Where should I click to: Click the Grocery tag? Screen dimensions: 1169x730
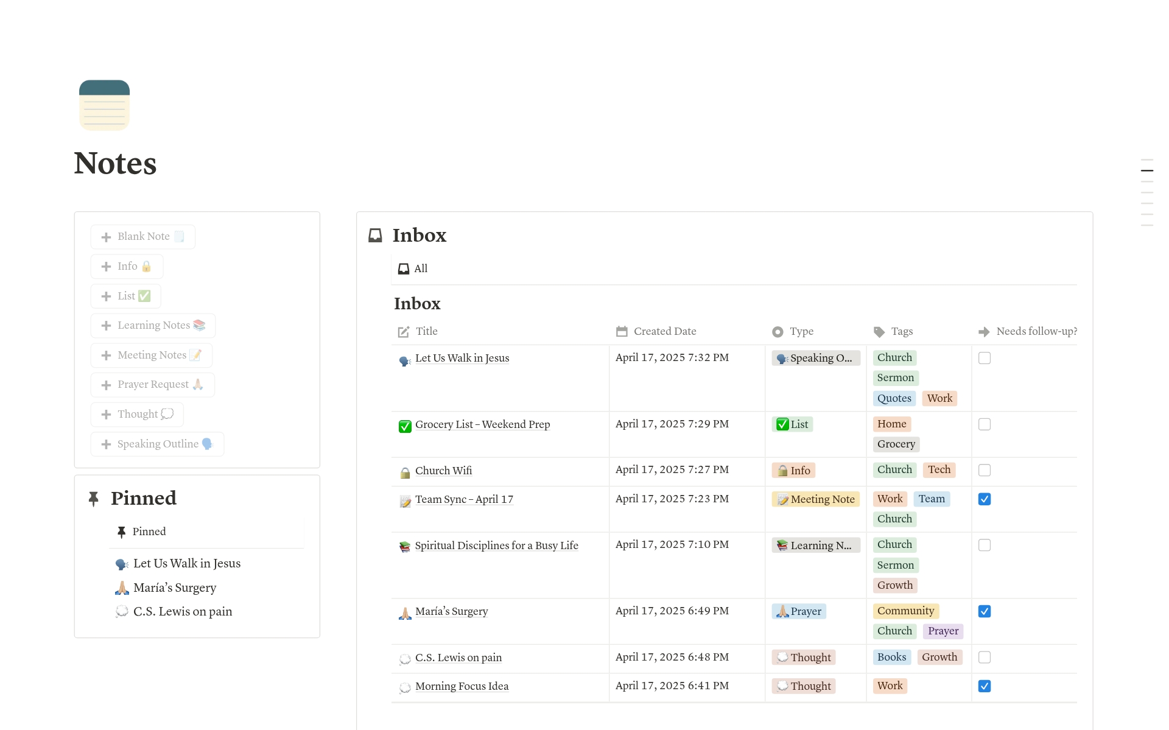[x=896, y=444]
